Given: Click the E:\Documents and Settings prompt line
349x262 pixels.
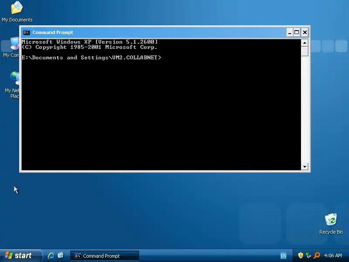Looking at the screenshot, I should [91, 58].
